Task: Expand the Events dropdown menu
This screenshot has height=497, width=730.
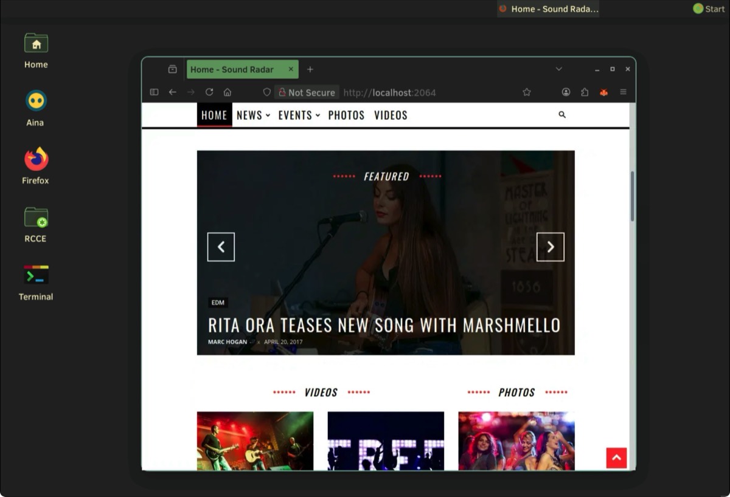Action: (x=299, y=115)
